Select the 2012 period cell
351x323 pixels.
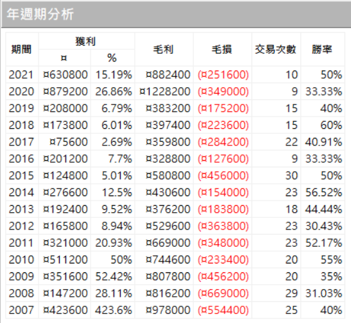pos(21,226)
